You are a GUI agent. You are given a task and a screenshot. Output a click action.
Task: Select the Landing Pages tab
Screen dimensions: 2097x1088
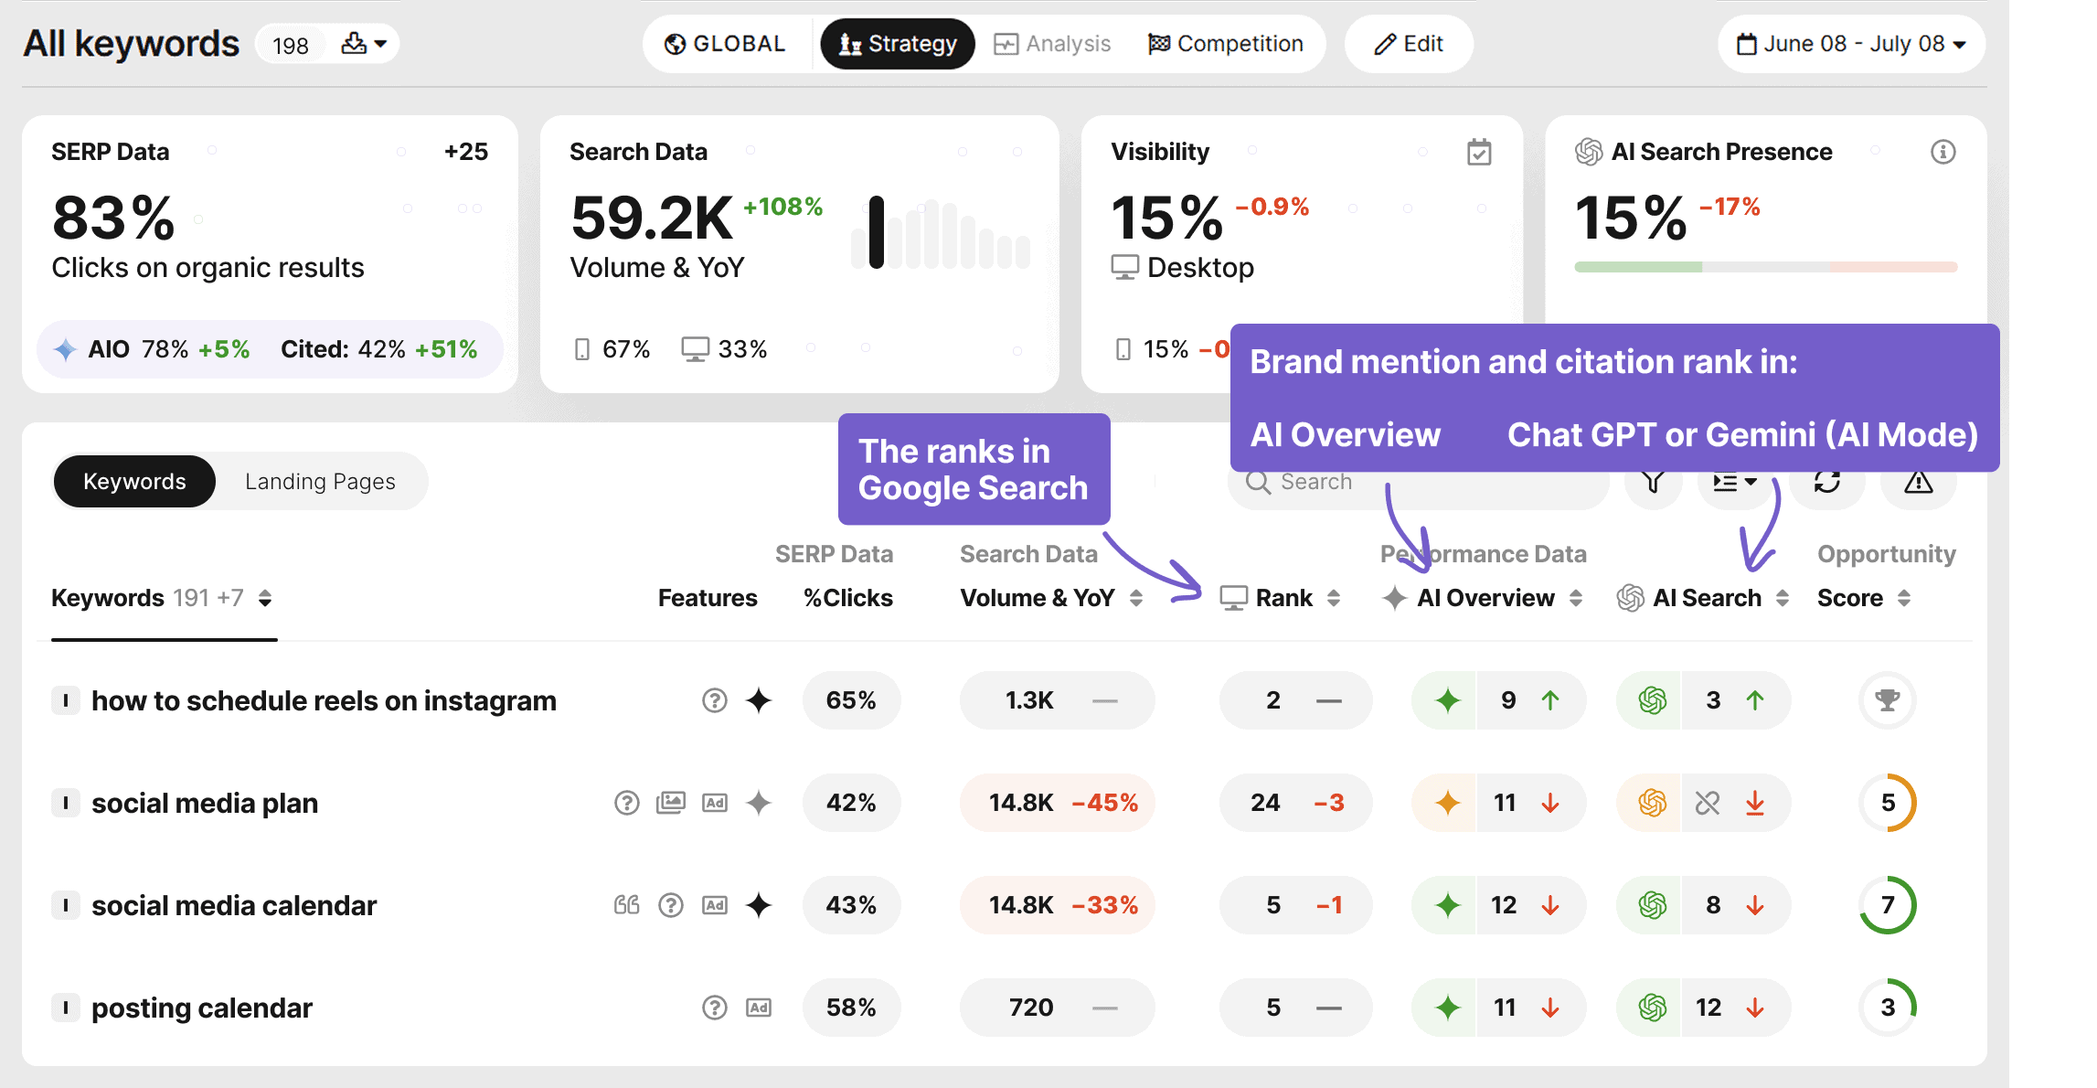click(320, 482)
